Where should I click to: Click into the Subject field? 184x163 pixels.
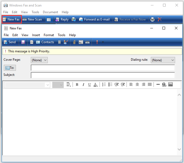pos(103,75)
